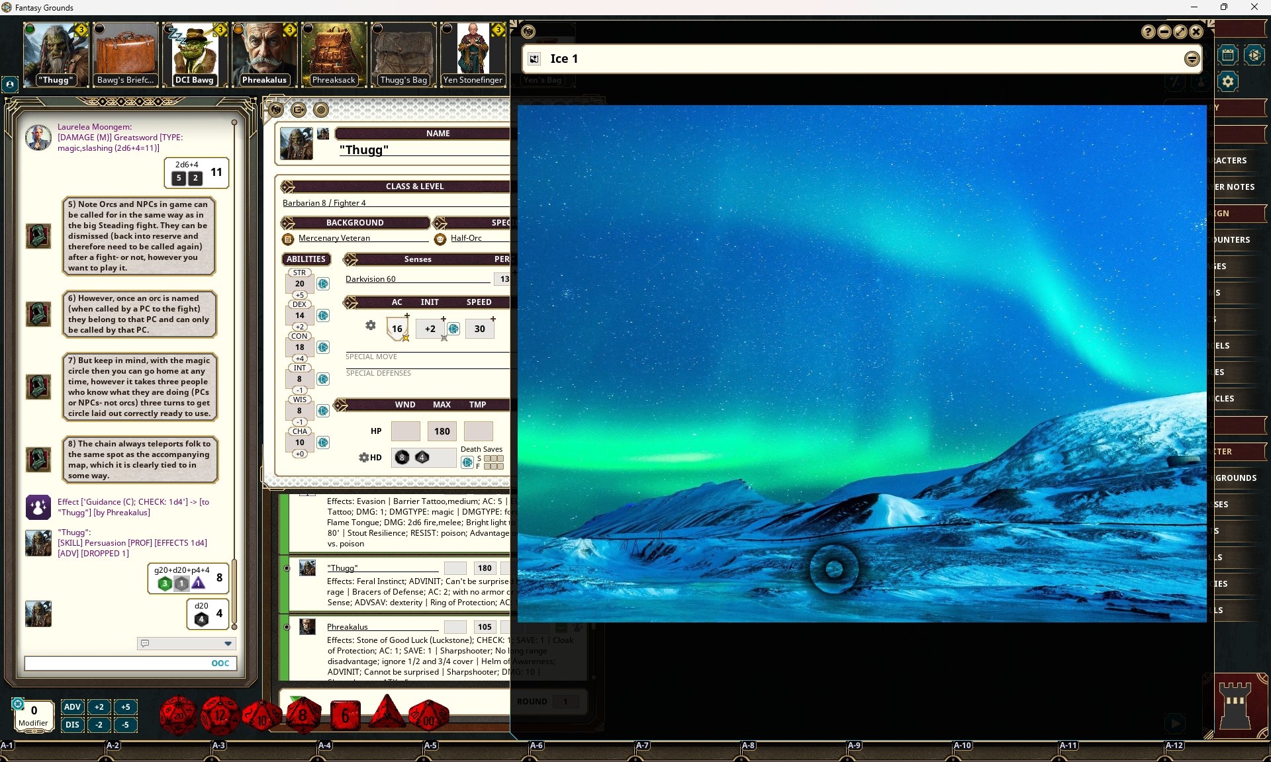1271x762 pixels.
Task: Click the Mercenary Veteran background link
Action: (334, 238)
